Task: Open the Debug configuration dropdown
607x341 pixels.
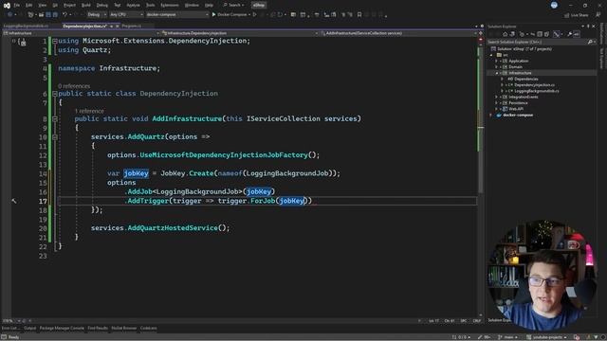Action: tap(97, 15)
